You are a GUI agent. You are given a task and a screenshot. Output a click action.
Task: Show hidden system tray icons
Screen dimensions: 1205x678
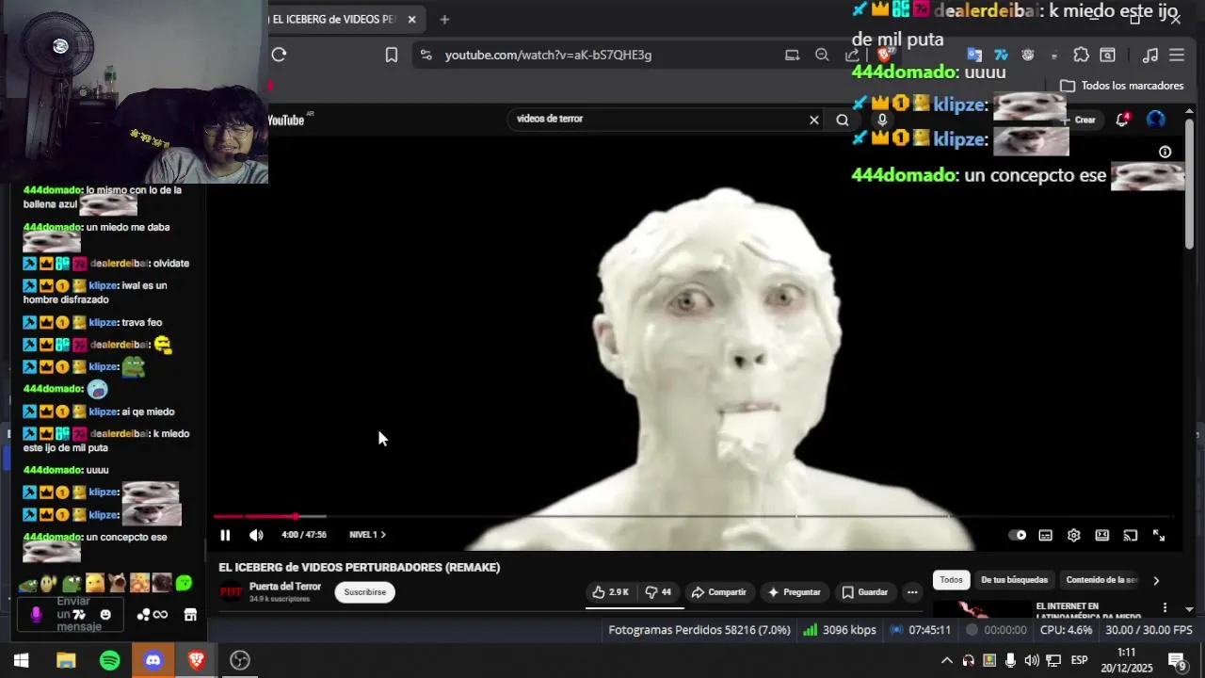[947, 660]
